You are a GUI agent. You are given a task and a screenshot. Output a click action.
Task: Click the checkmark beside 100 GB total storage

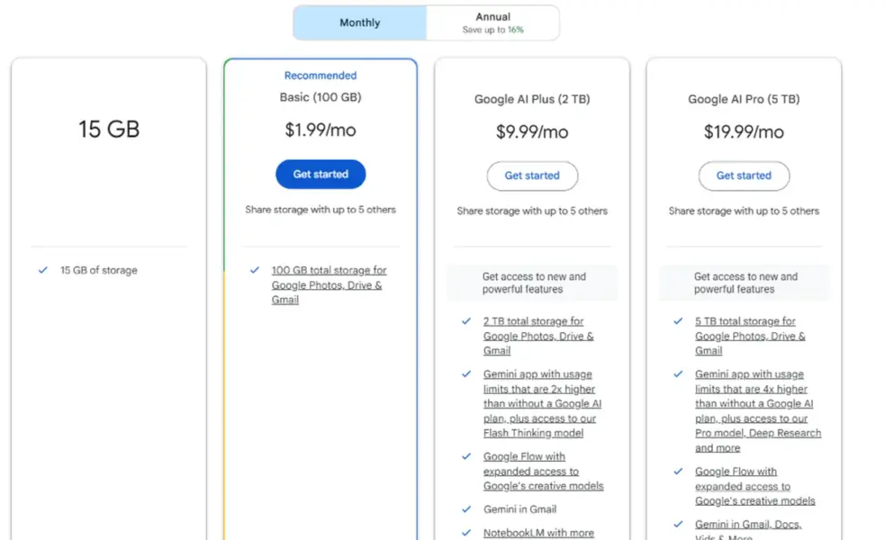tap(254, 270)
